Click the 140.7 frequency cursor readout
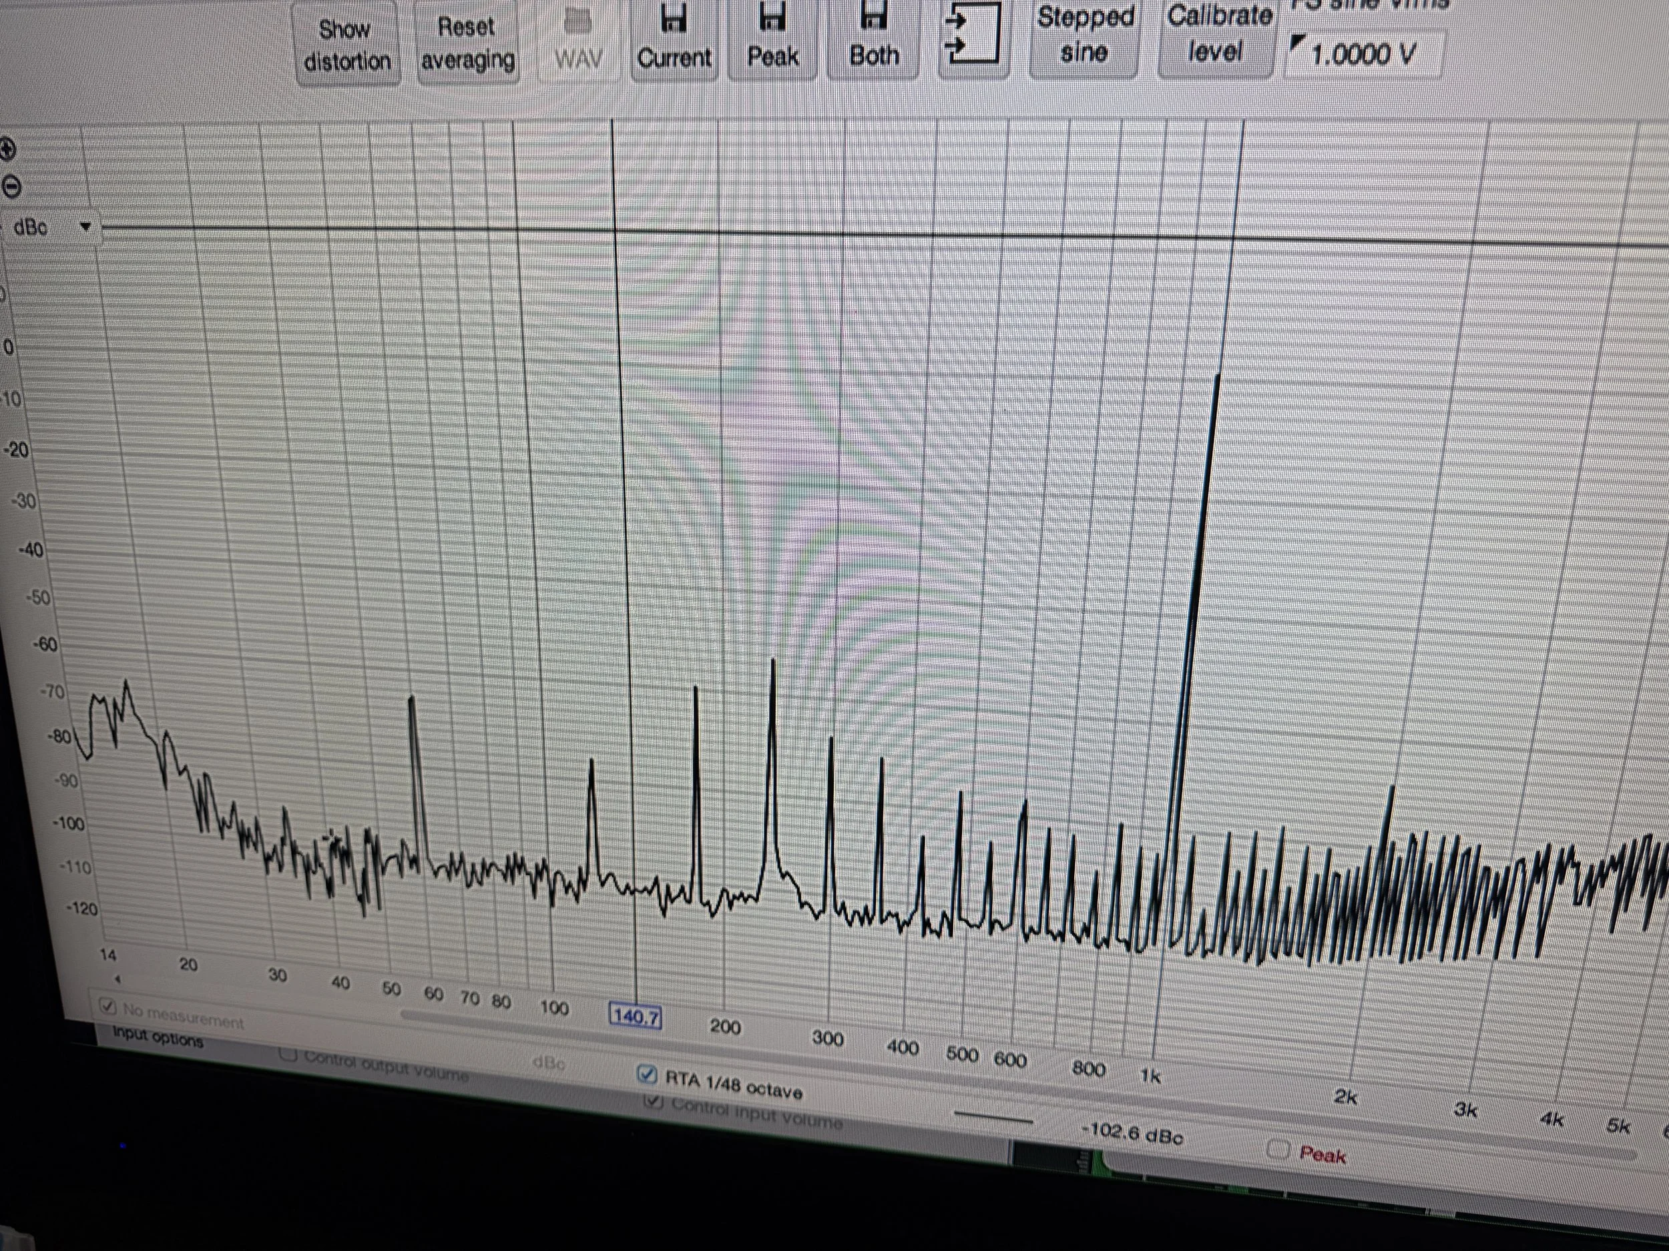Screen dimensions: 1669x1251 coord(636,1015)
